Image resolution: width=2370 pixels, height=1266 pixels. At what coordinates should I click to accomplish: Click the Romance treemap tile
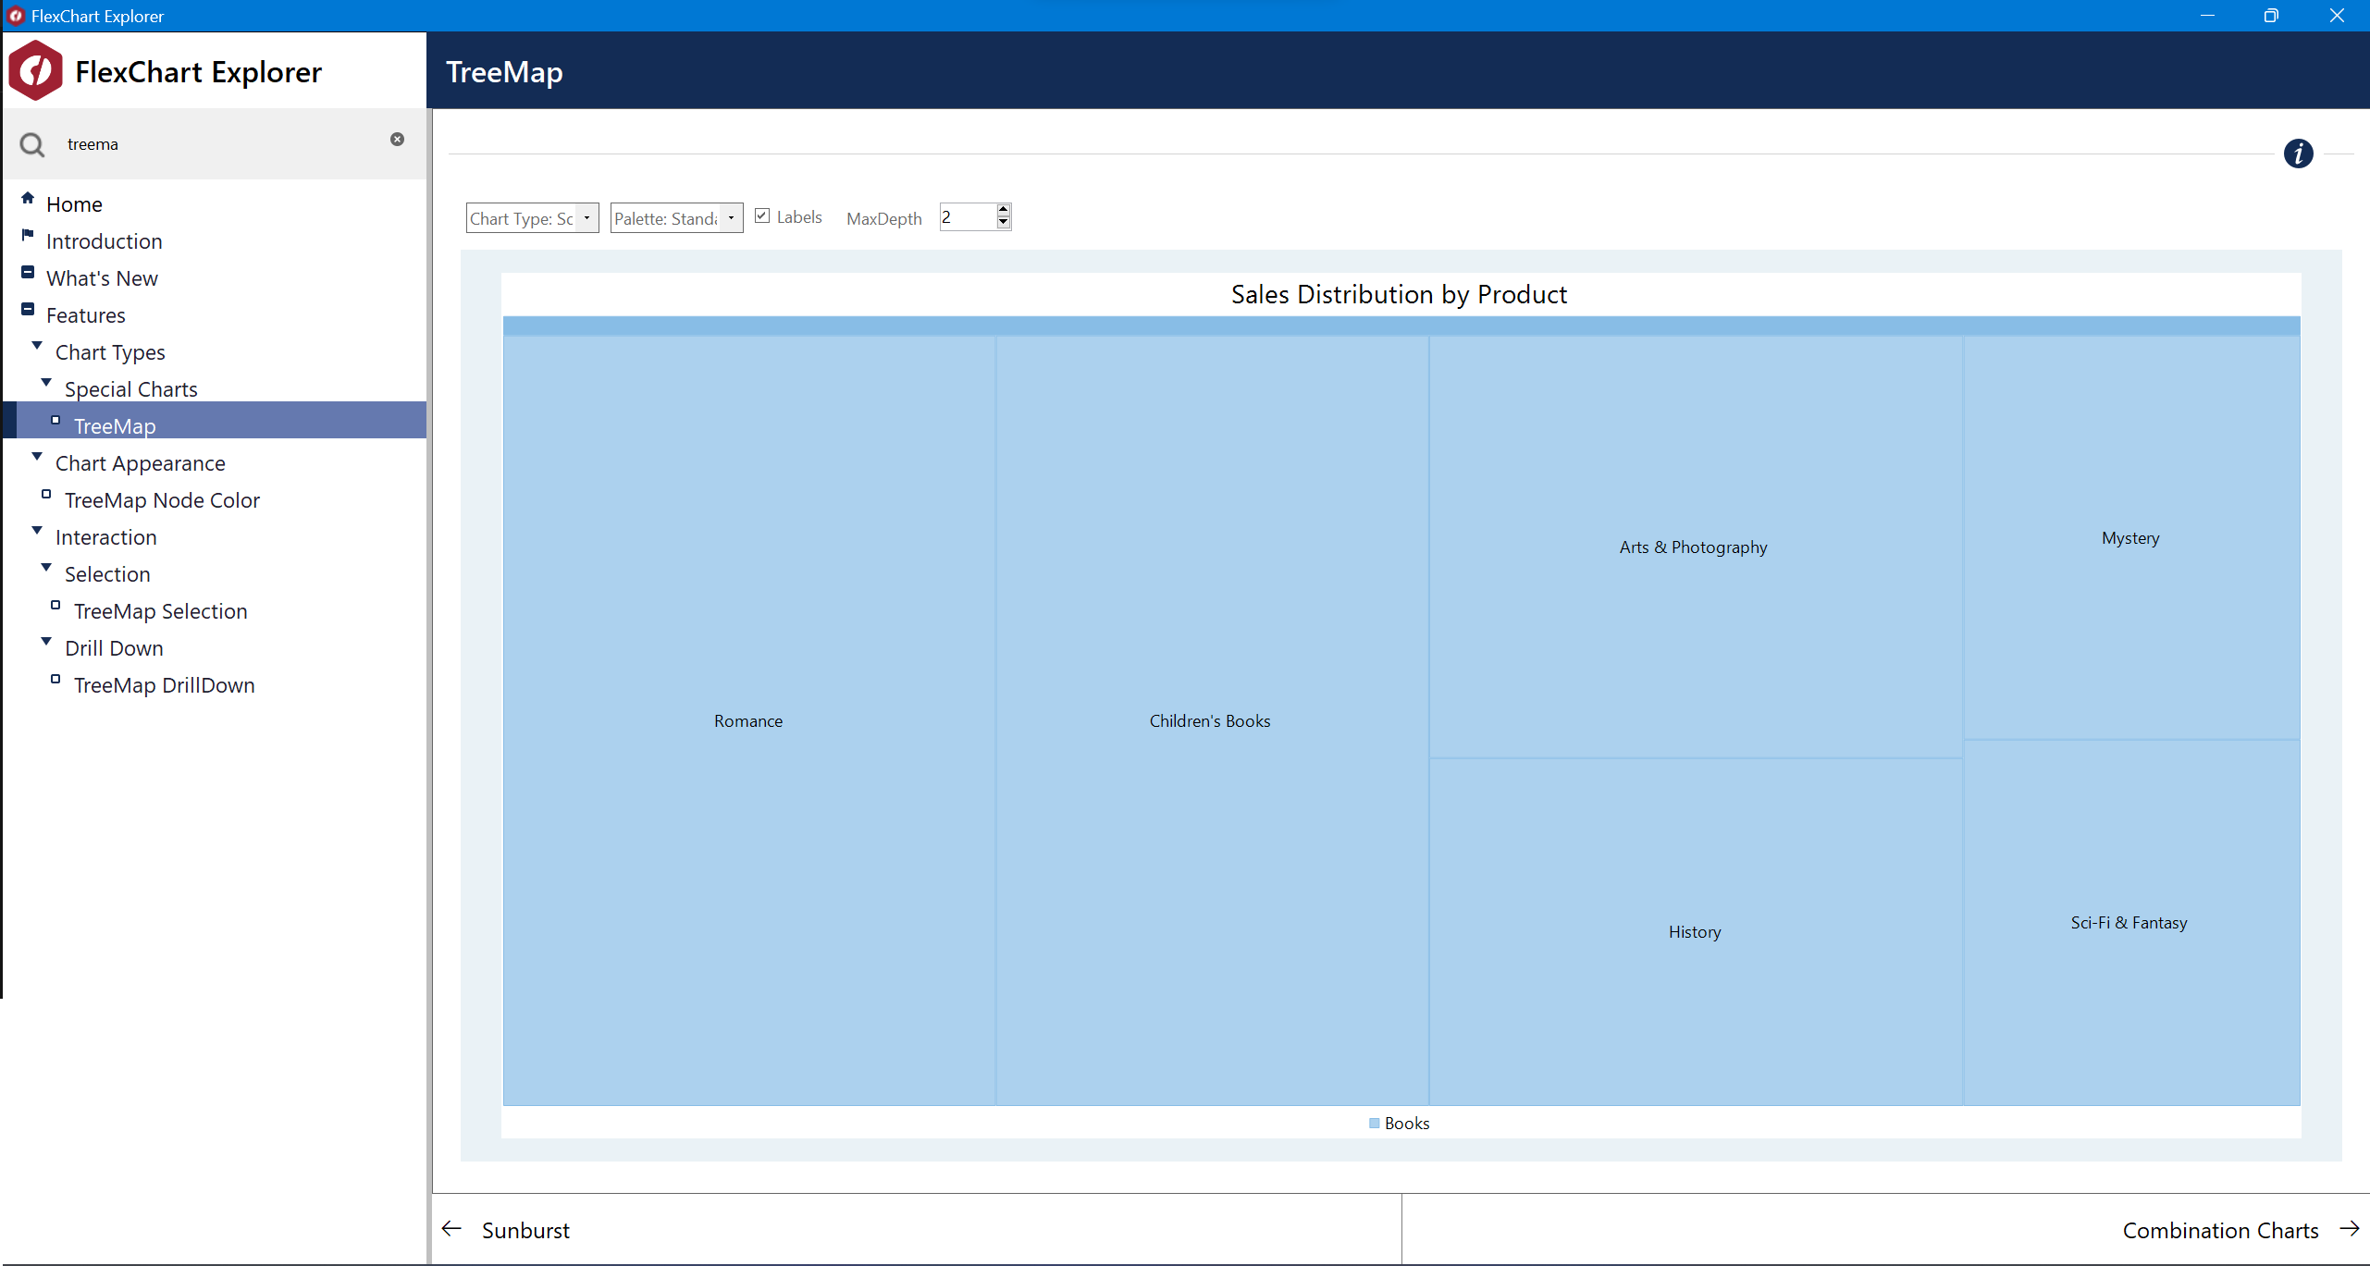[748, 721]
